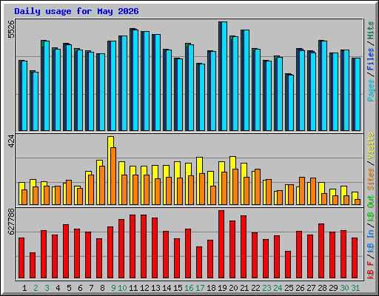Click the red kB bar for day 2
Viewport: 379px width, 296px height.
pos(33,265)
